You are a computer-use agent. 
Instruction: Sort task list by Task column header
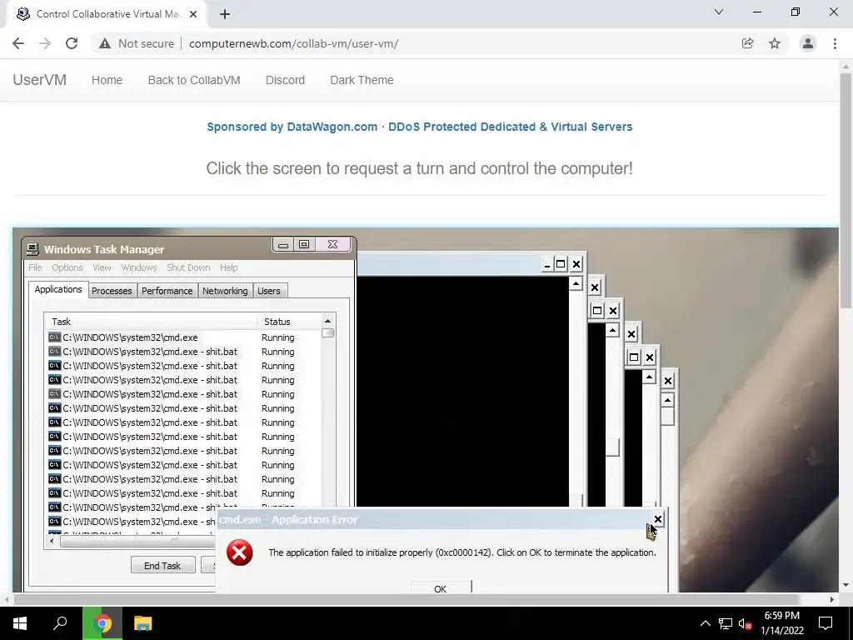coord(151,322)
